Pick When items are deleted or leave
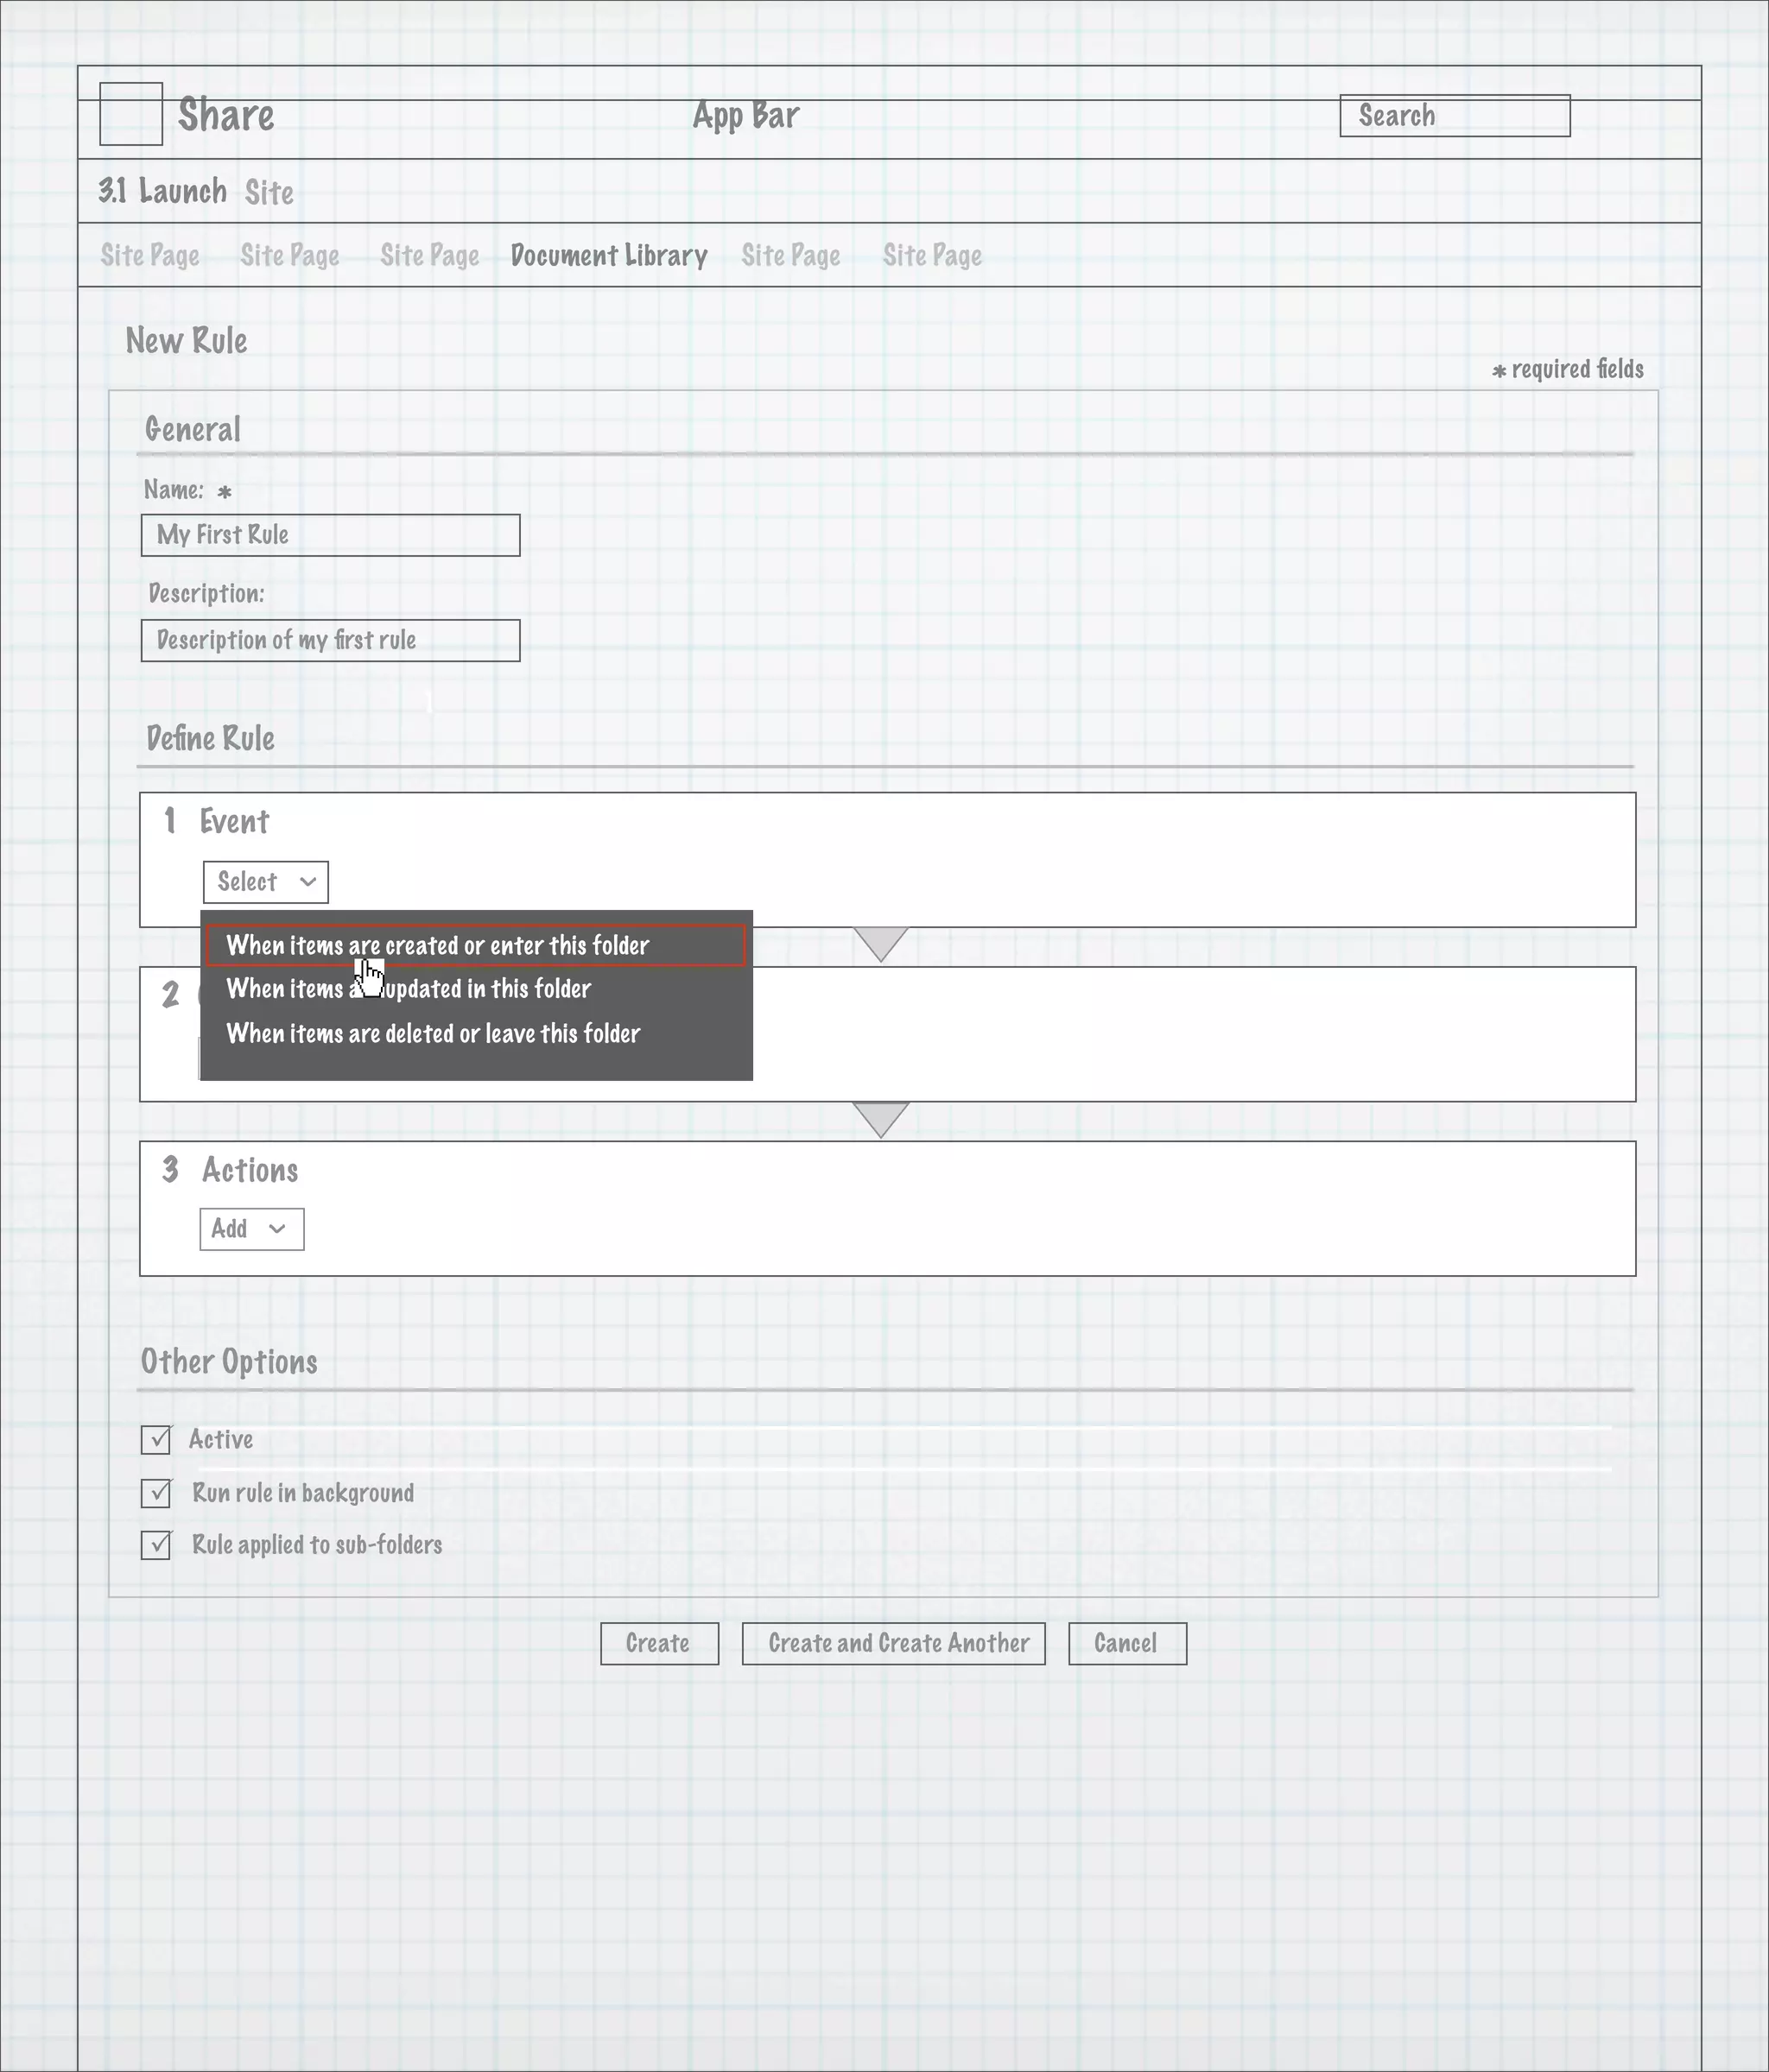The image size is (1769, 2072). click(x=434, y=1034)
